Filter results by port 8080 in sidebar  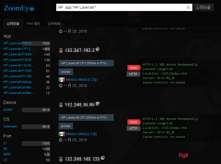pos(7,154)
